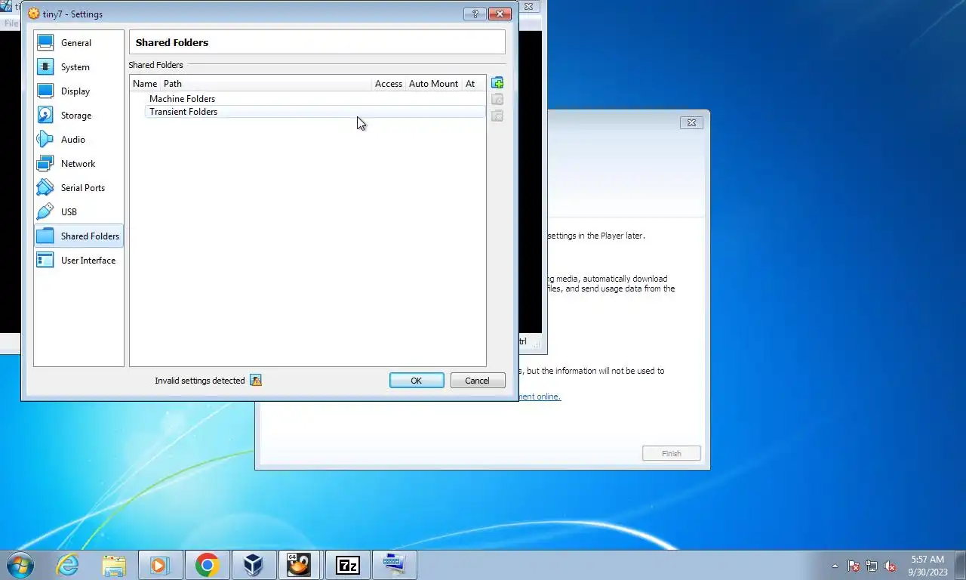Click the User Interface window icon
The height and width of the screenshot is (580, 966).
(45, 261)
